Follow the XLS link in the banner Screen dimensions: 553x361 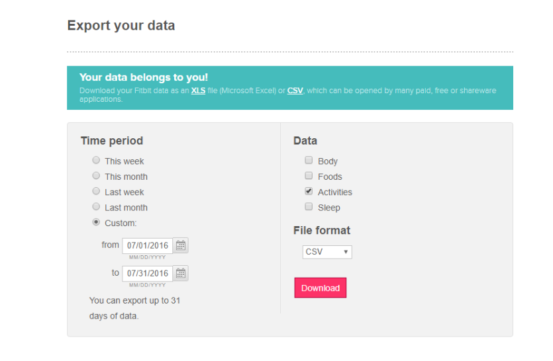[198, 91]
